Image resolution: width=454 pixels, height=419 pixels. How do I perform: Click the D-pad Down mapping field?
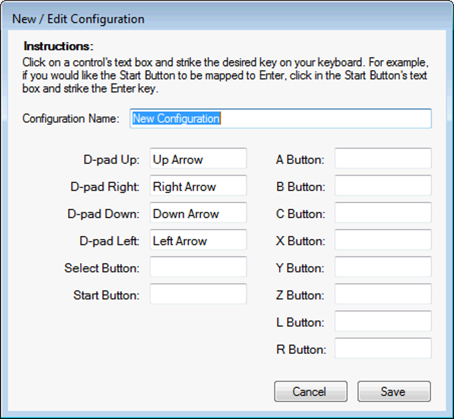coord(199,212)
